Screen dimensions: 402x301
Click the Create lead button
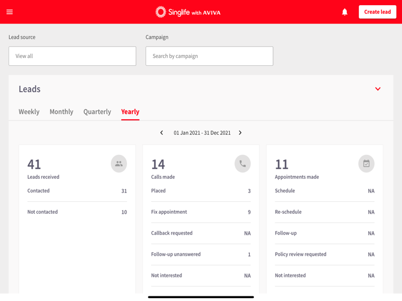pyautogui.click(x=377, y=12)
